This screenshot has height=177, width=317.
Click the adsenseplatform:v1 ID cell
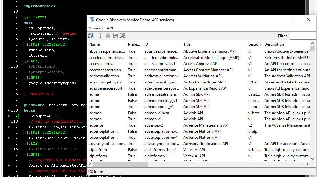(x=161, y=138)
